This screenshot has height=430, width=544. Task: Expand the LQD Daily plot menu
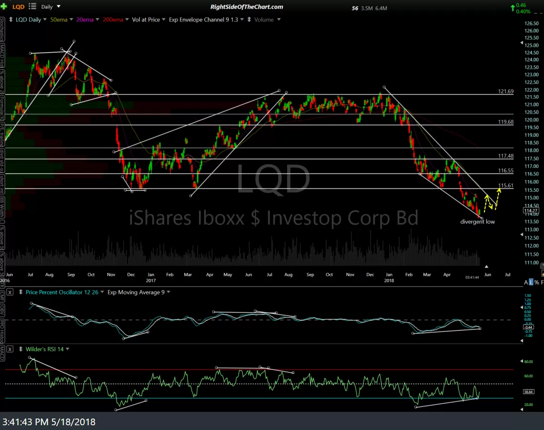pyautogui.click(x=45, y=20)
